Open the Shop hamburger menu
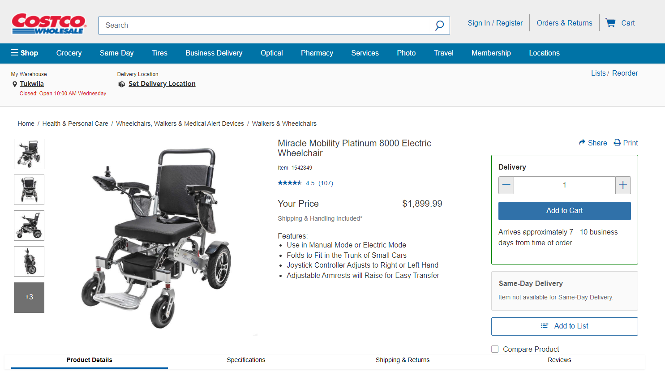The width and height of the screenshot is (665, 371). [x=25, y=53]
